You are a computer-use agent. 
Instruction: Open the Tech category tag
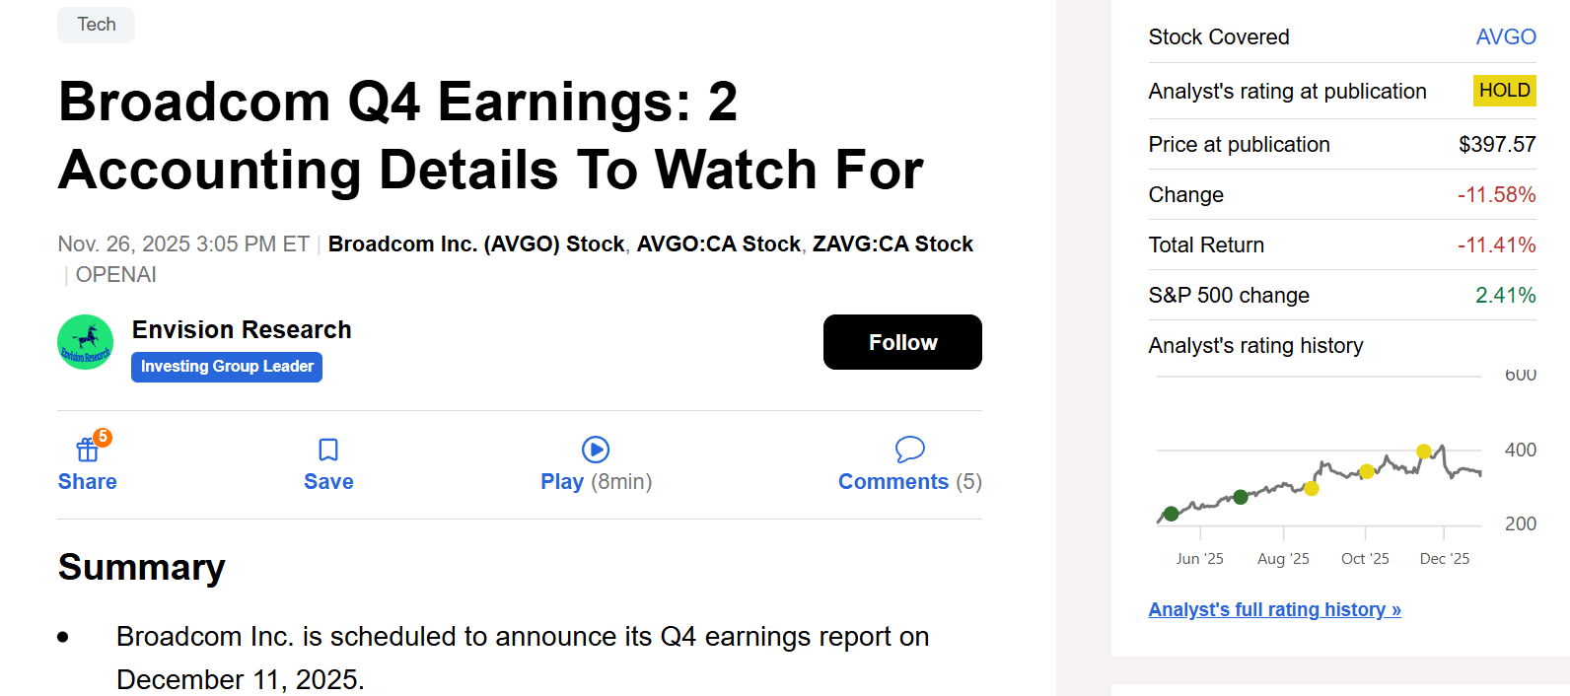[x=97, y=25]
